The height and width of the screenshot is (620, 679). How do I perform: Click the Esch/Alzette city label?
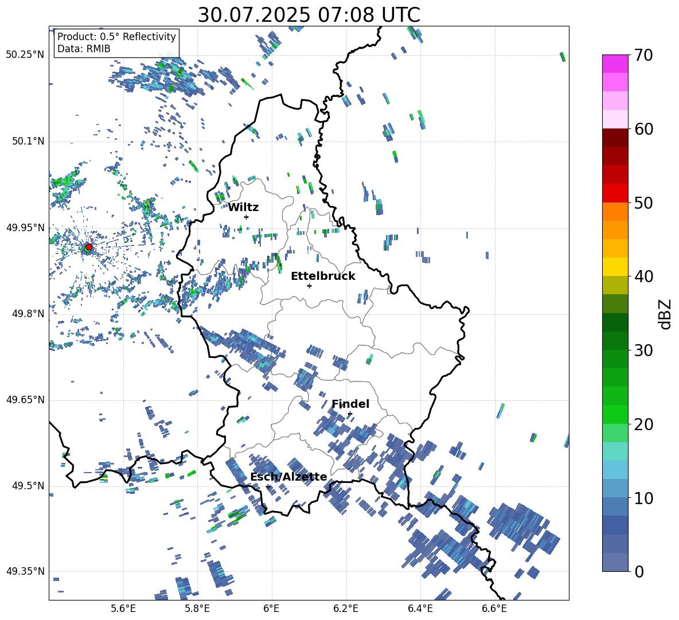(x=288, y=477)
